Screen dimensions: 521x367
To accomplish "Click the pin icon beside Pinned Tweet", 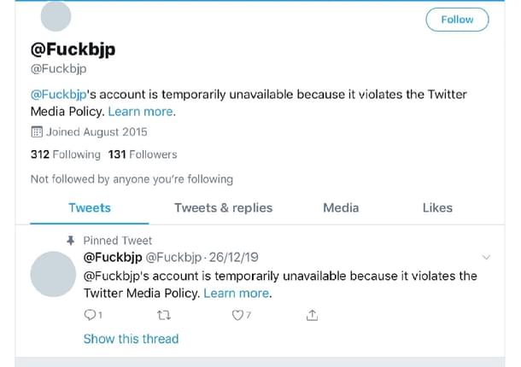I will point(71,241).
